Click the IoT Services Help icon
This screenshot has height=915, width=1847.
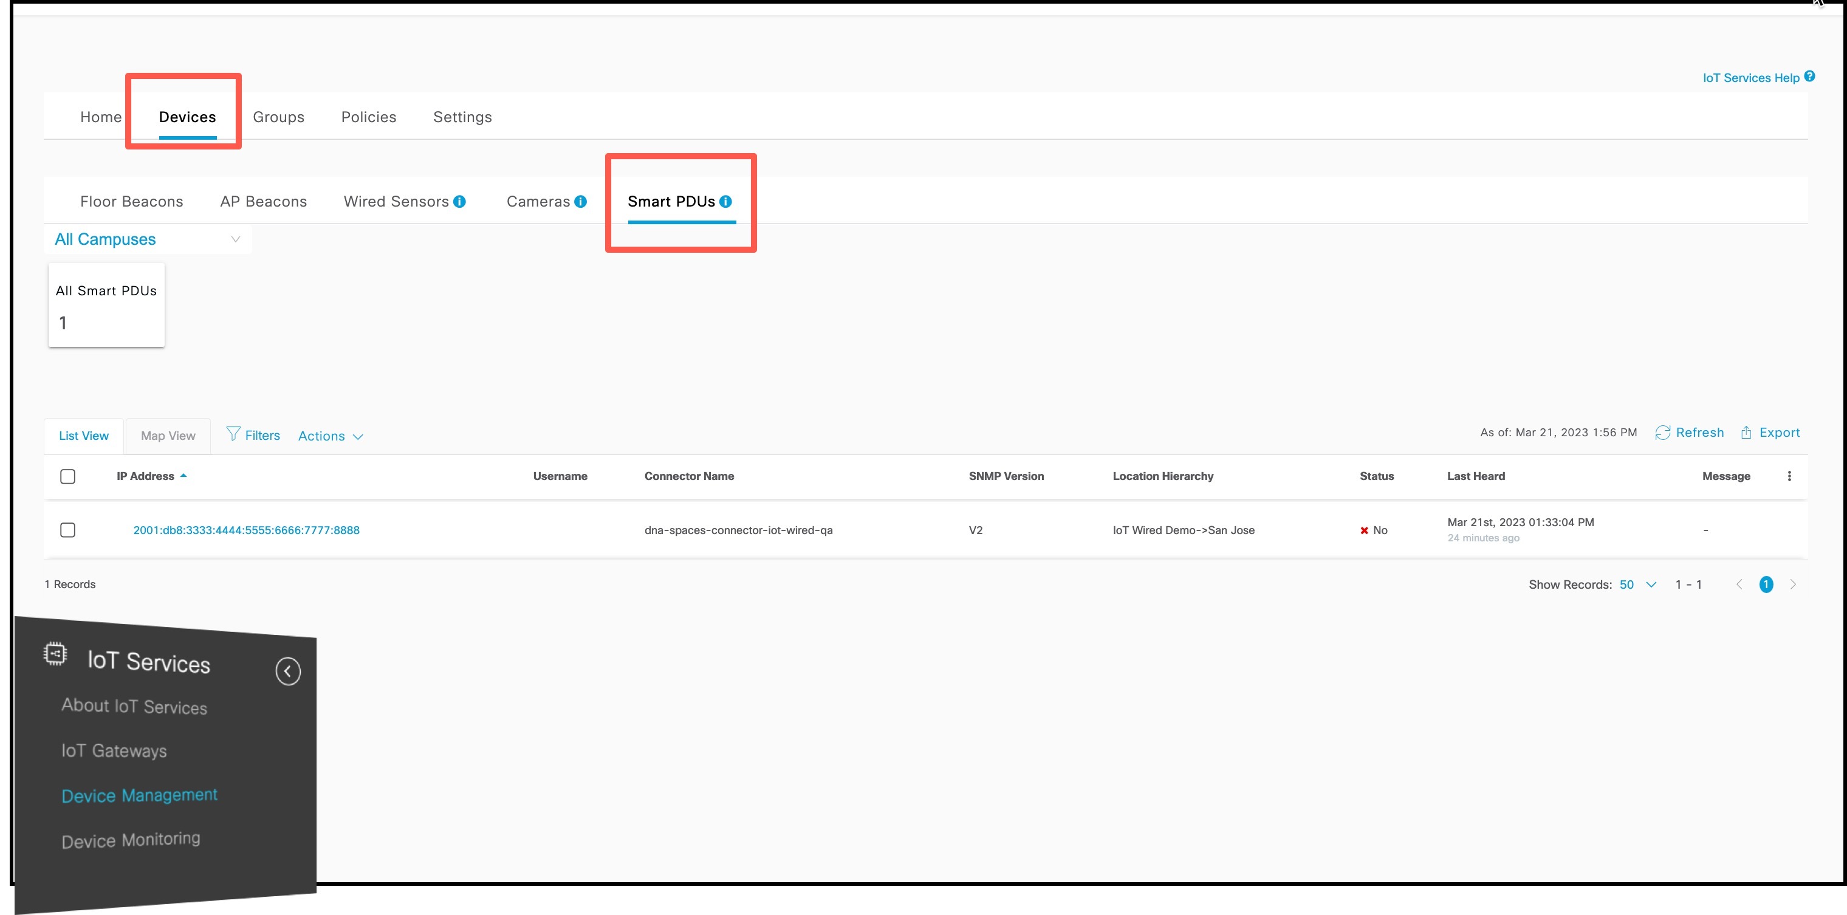click(1811, 76)
